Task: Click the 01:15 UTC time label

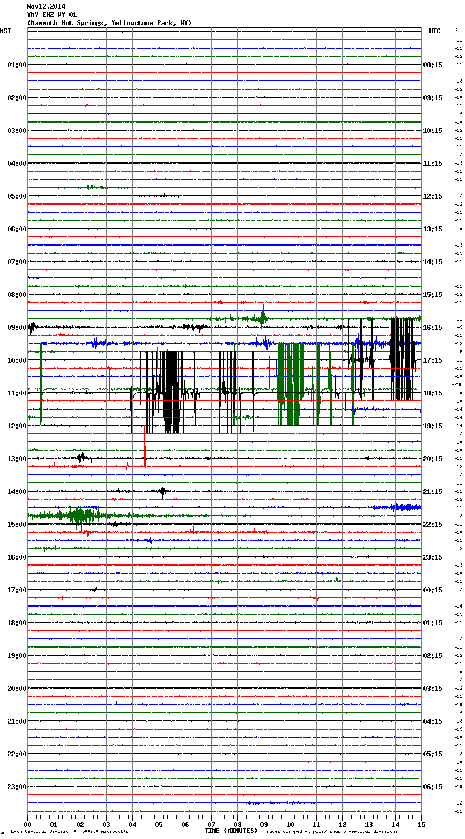Action: tap(433, 623)
